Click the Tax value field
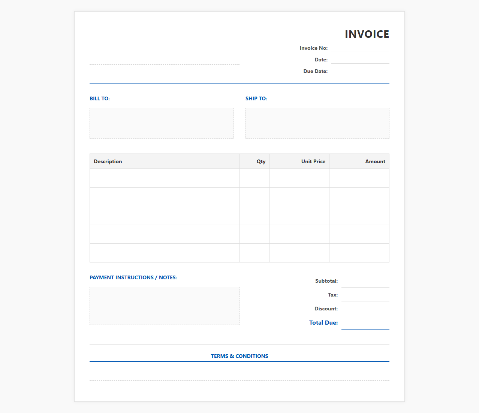This screenshot has width=479, height=413. coord(365,295)
